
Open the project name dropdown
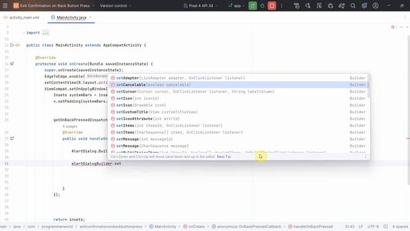tap(54, 6)
